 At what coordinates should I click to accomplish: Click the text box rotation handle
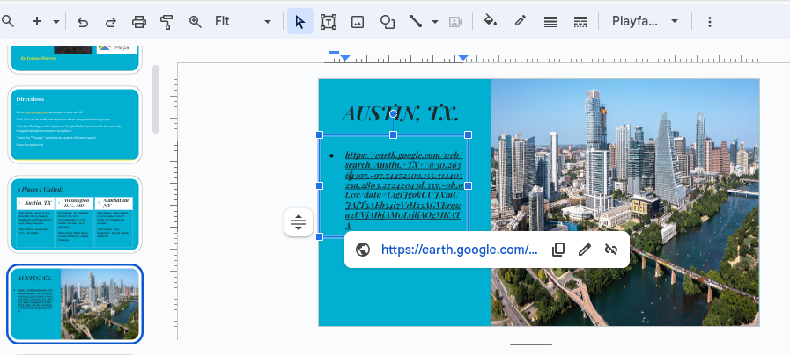[x=393, y=114]
